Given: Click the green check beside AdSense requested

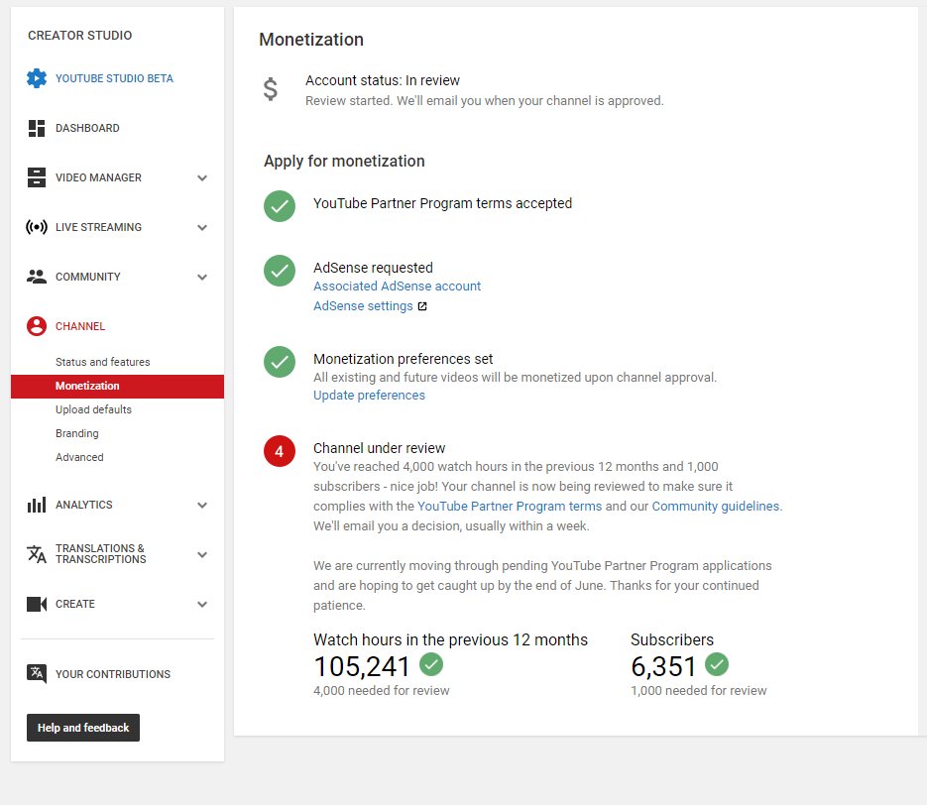Looking at the screenshot, I should [280, 271].
